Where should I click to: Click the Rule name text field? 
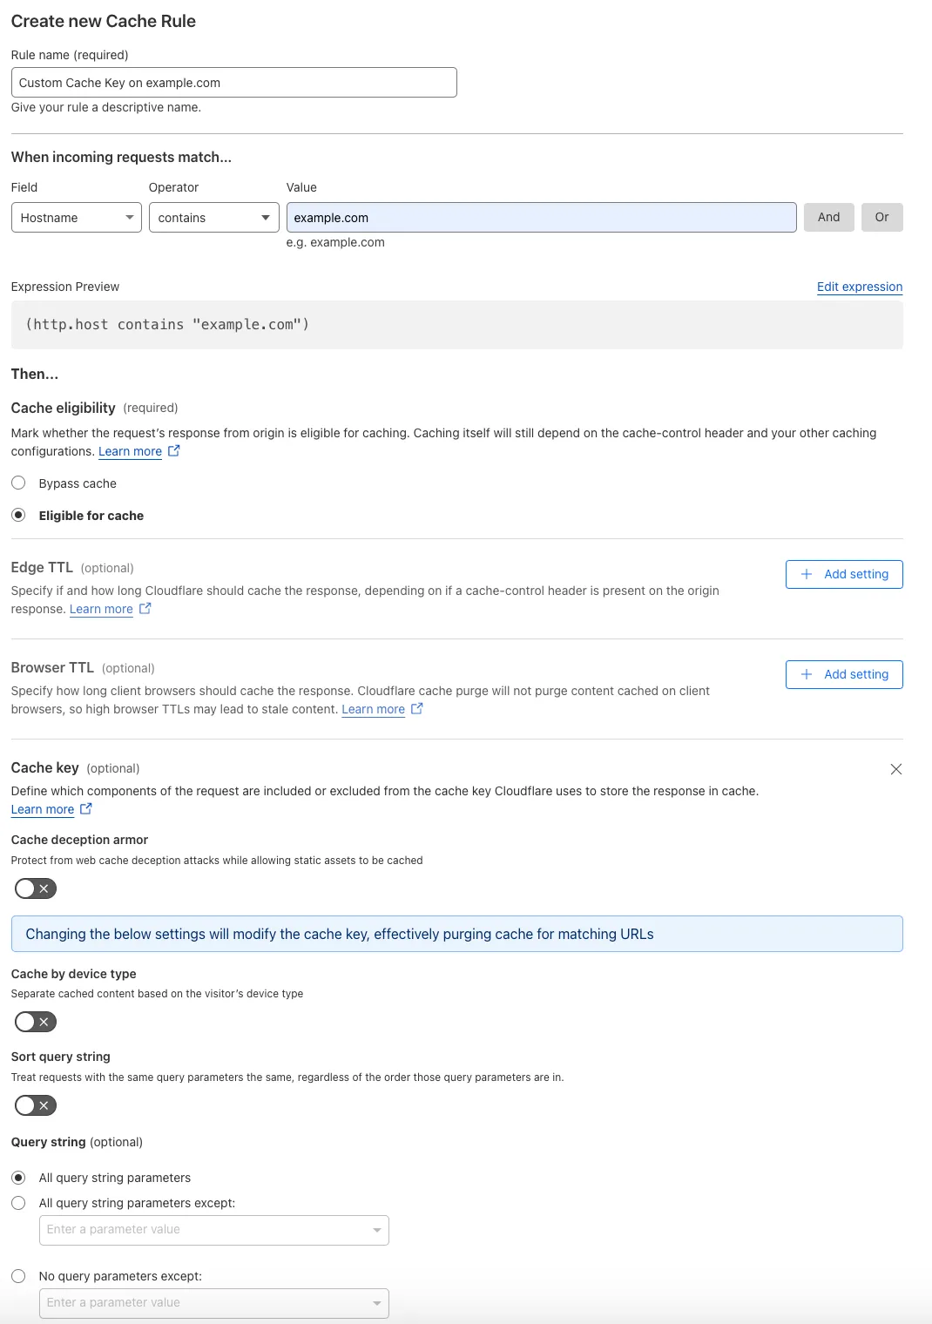click(233, 83)
